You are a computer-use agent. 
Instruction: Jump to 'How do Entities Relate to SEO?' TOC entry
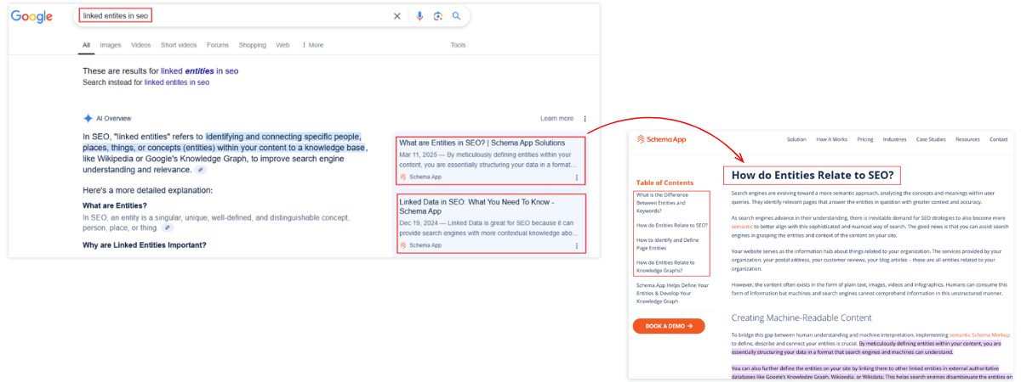point(672,225)
